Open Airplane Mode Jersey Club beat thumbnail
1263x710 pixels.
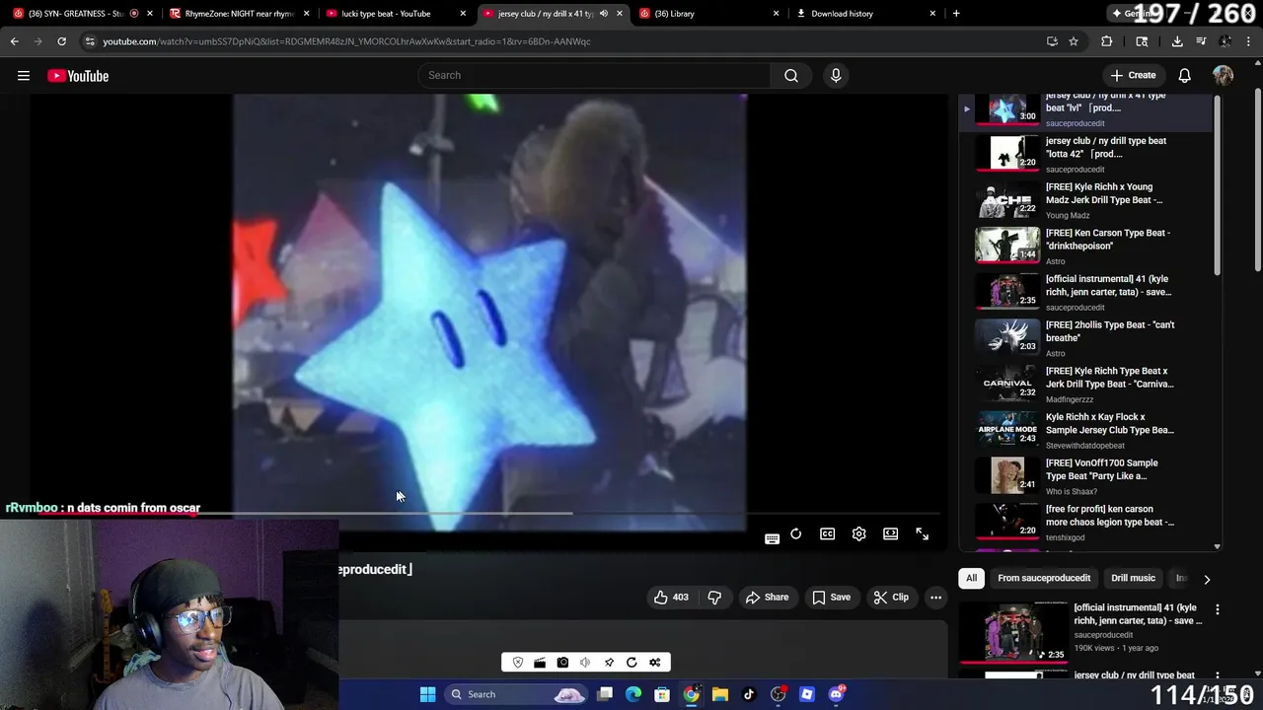coord(1007,429)
